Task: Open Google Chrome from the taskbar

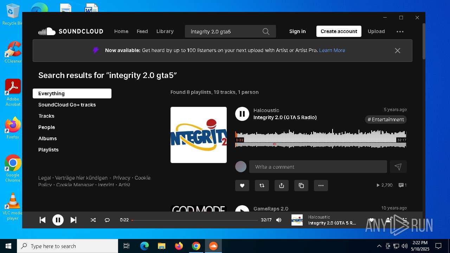Action: [x=196, y=246]
